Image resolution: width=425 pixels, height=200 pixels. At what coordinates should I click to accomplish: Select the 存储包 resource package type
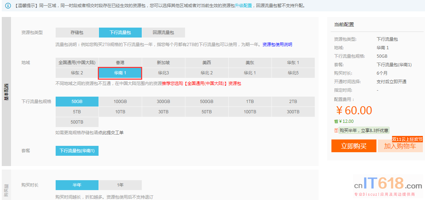click(x=77, y=33)
